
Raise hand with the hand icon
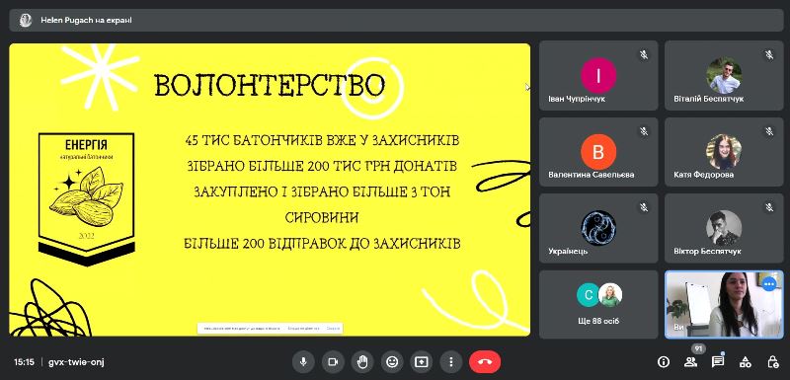(362, 361)
